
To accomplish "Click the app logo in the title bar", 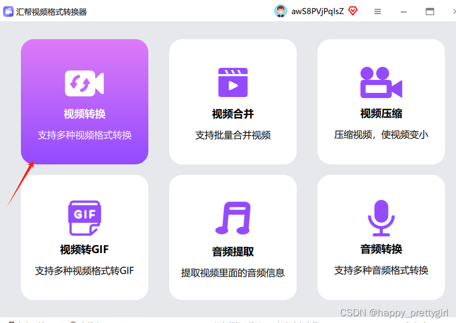I will coord(8,11).
